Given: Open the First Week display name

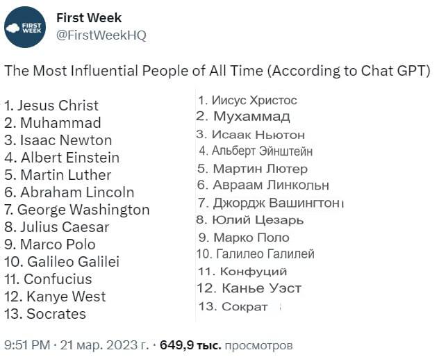Looking at the screenshot, I should pos(90,18).
